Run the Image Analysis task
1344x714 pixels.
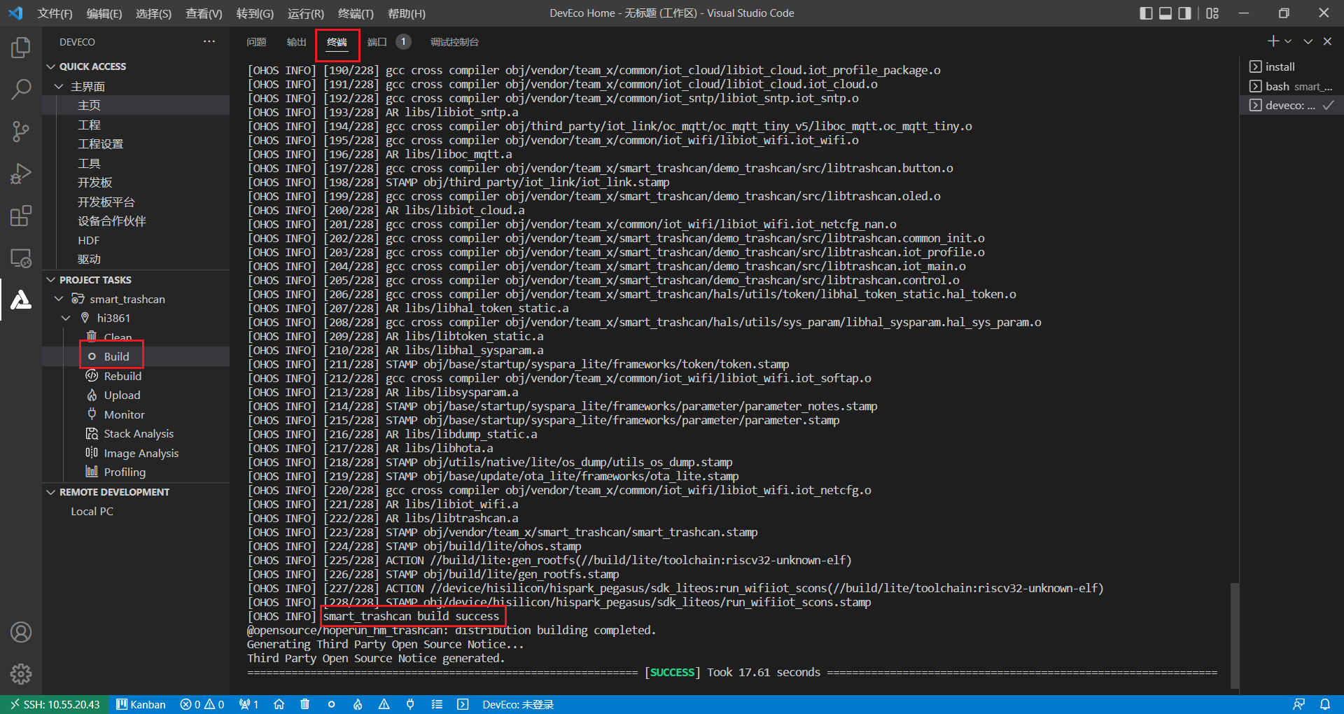(x=136, y=453)
